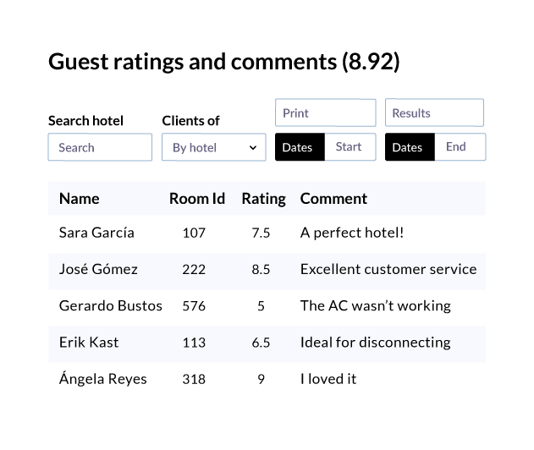Select the José Gómez row

pyautogui.click(x=267, y=269)
